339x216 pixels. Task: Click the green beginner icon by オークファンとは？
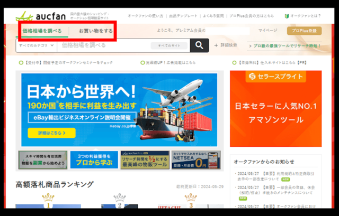point(287,17)
